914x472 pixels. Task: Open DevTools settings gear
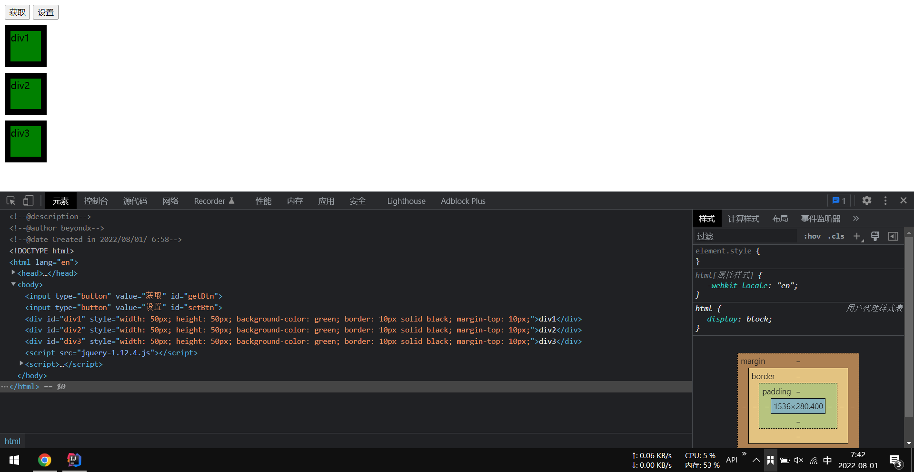point(867,201)
